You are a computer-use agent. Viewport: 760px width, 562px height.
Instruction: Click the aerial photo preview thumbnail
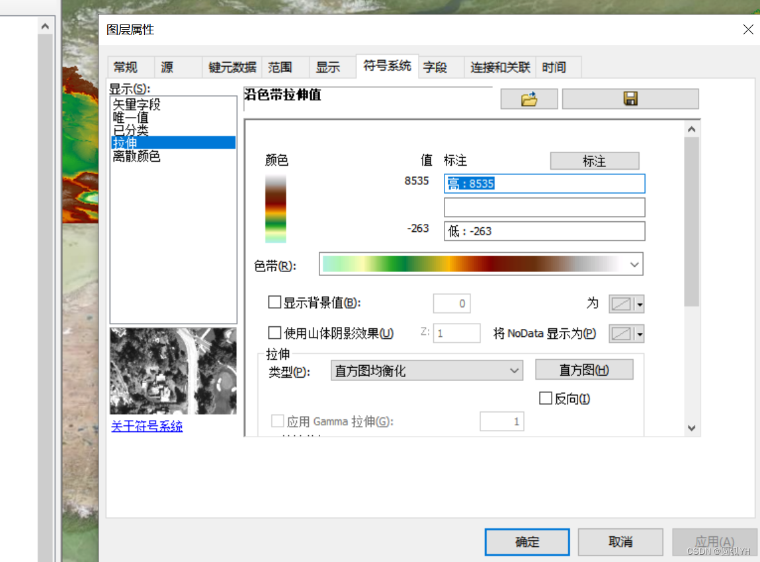click(x=173, y=370)
